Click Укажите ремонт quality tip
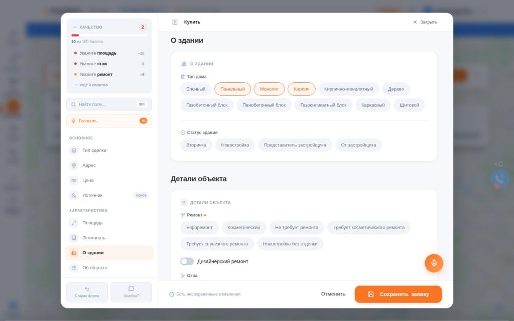This screenshot has width=514, height=321. point(109,75)
